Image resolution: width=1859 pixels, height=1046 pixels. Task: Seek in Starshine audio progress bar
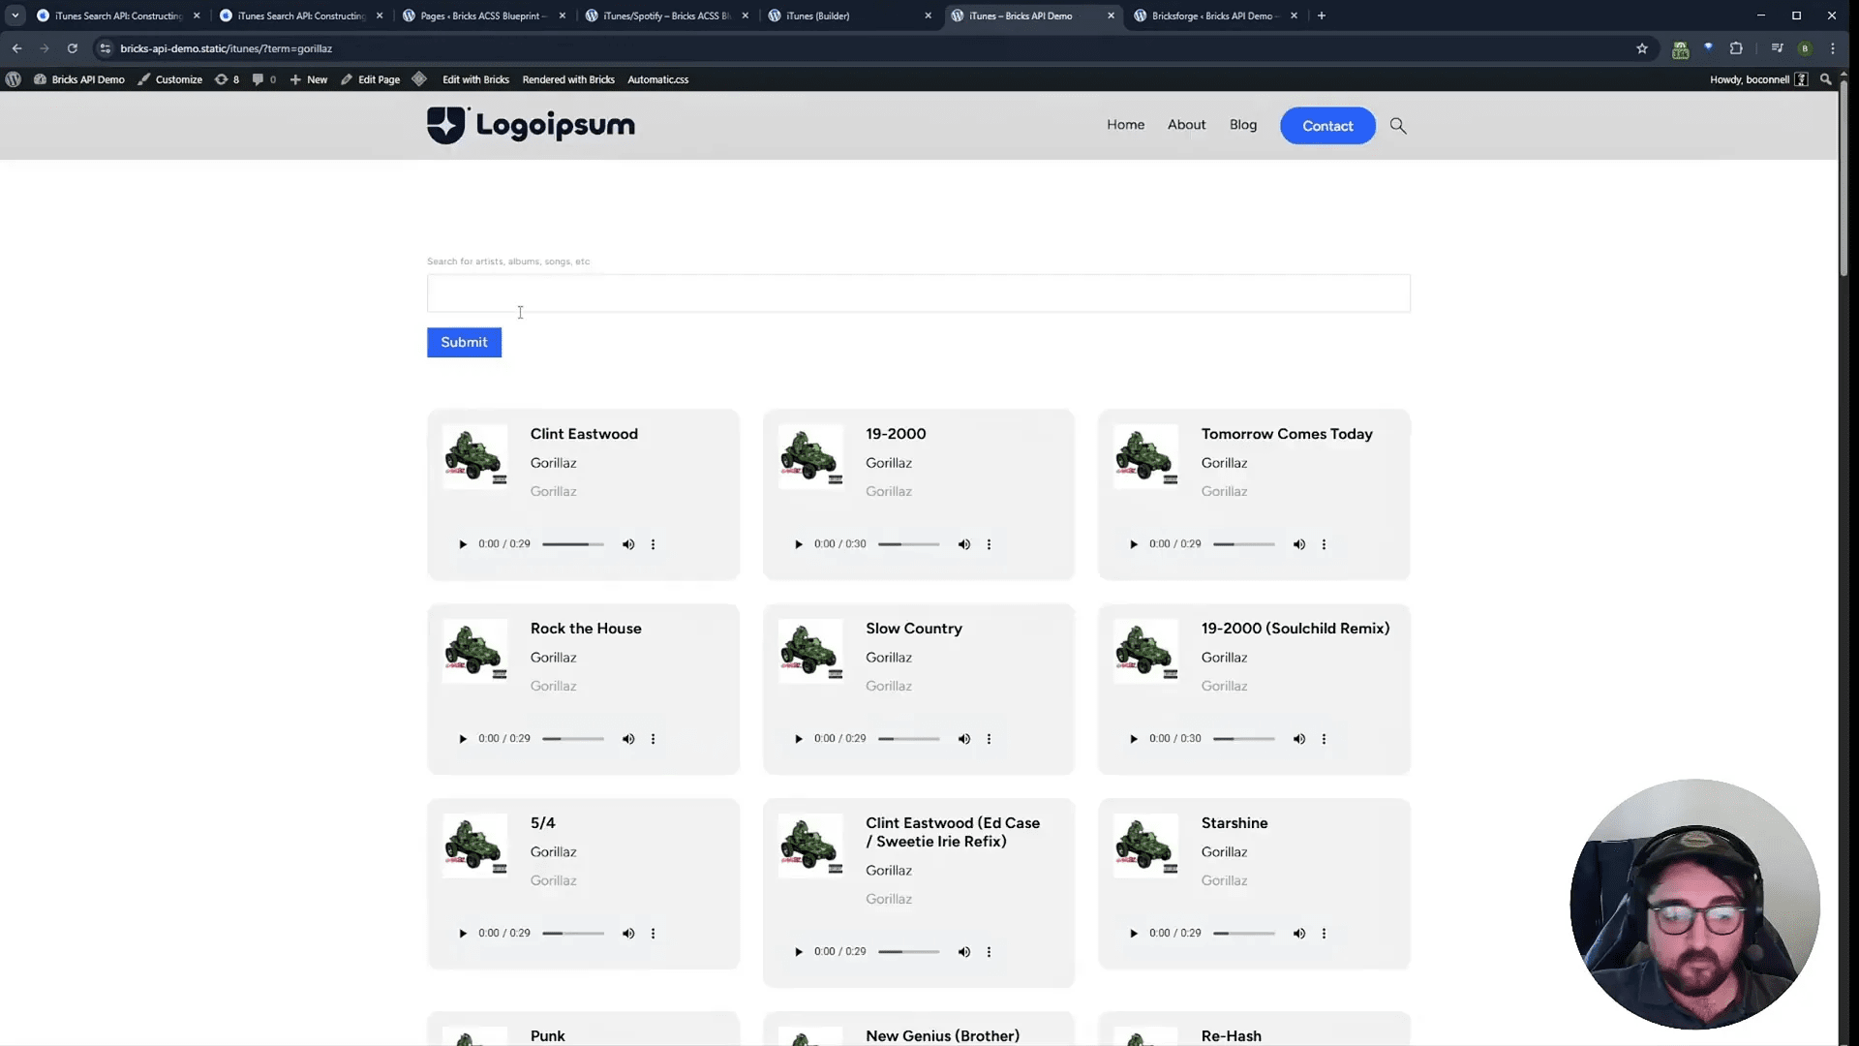(x=1244, y=934)
